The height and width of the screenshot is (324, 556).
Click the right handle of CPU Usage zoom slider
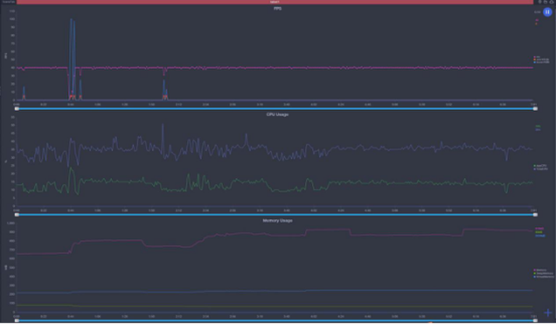point(535,215)
